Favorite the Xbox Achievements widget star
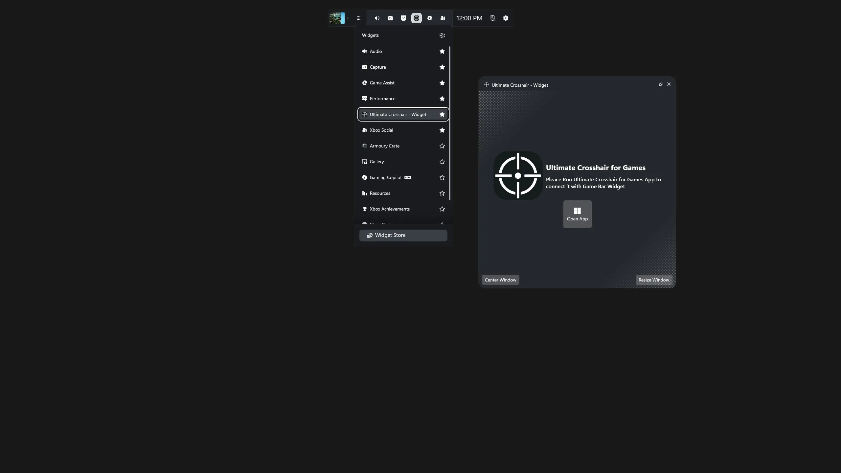This screenshot has width=841, height=473. 442,209
